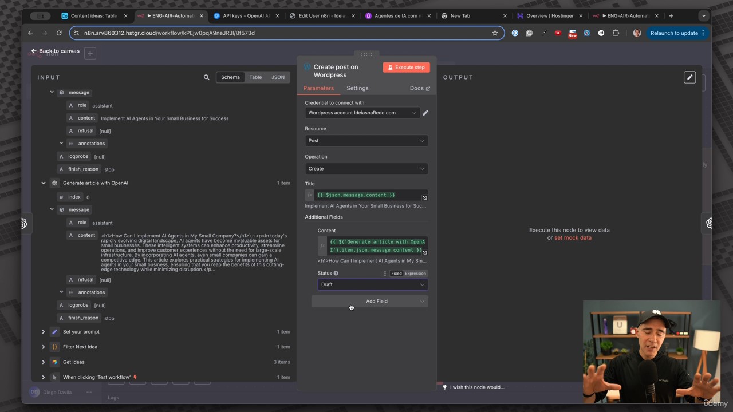Image resolution: width=733 pixels, height=412 pixels.
Task: Open the Status dropdown showing Draft
Action: (373, 284)
